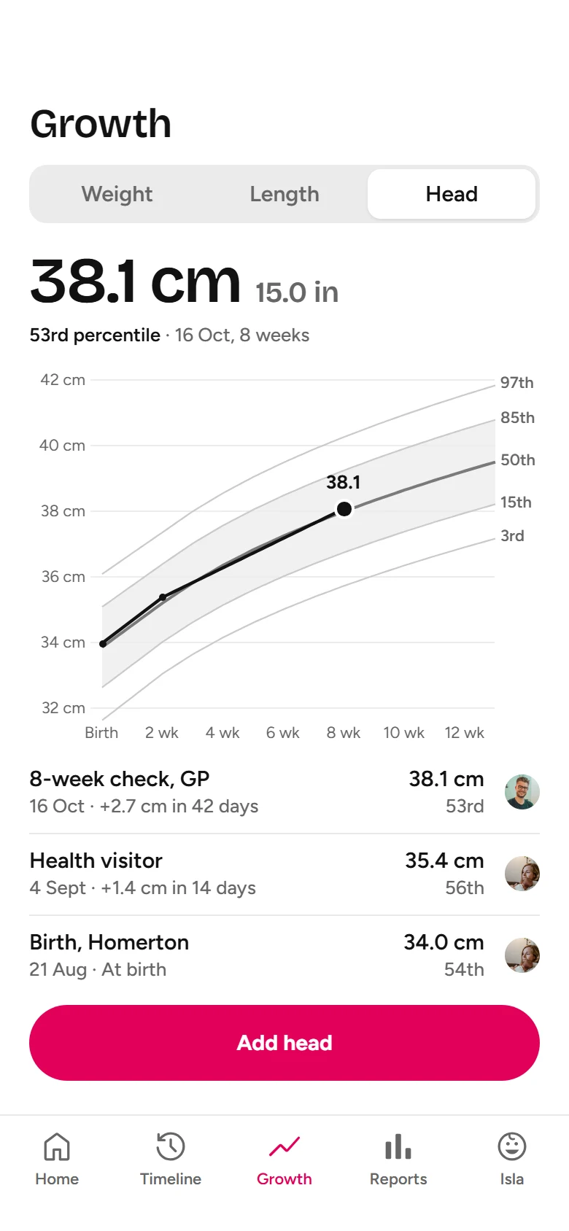Select the Growth chart icon
Screen dimensions: 569x1231
pyautogui.click(x=284, y=1146)
